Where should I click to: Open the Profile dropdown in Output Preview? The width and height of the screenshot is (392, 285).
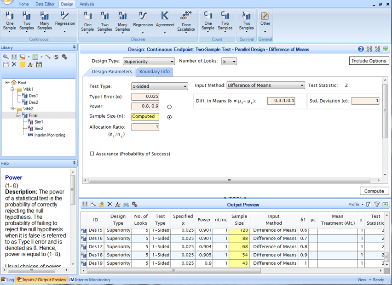coord(356,204)
